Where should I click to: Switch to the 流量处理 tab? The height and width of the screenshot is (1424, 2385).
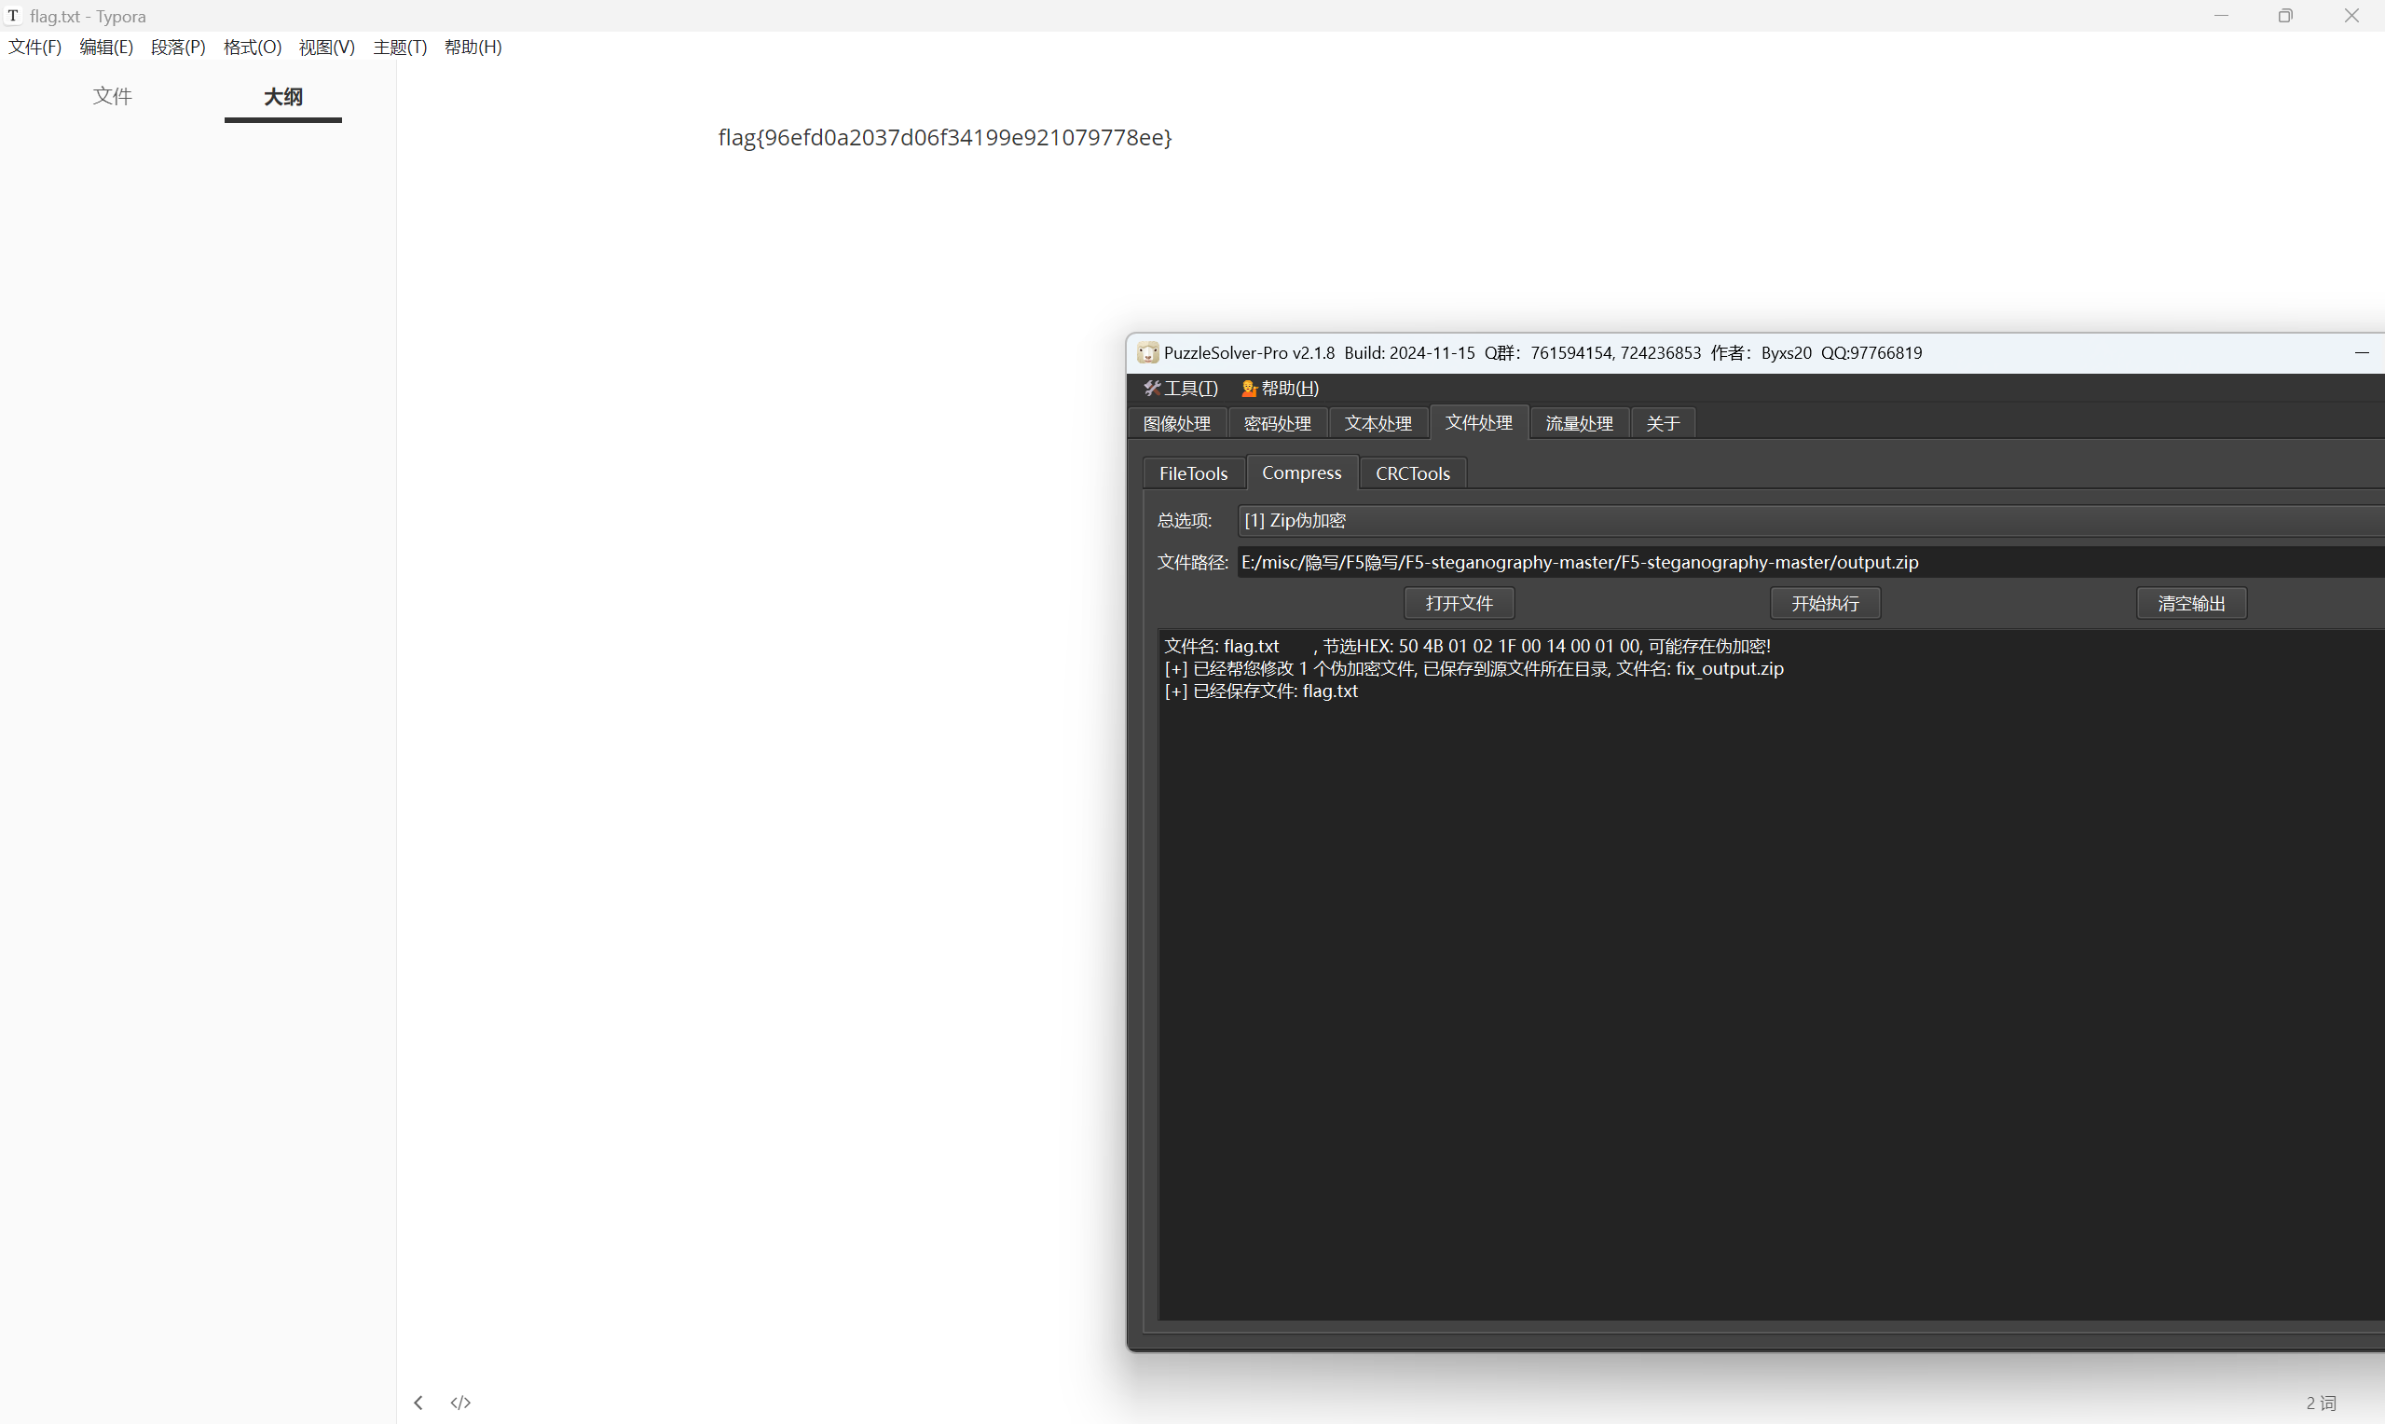click(x=1579, y=423)
